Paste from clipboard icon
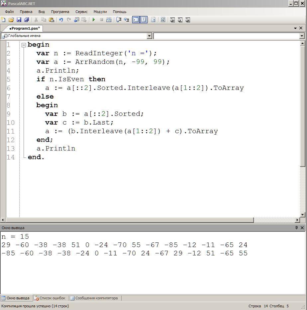The height and width of the screenshot is (310, 307). (x=51, y=20)
